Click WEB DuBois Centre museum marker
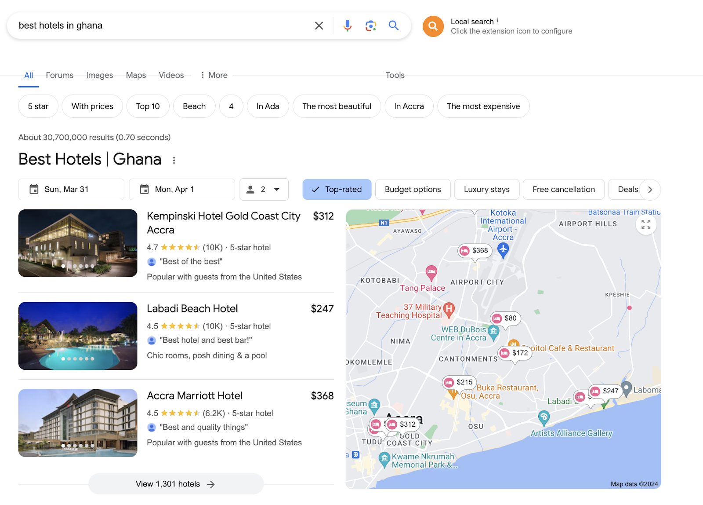The height and width of the screenshot is (505, 703). (x=494, y=333)
